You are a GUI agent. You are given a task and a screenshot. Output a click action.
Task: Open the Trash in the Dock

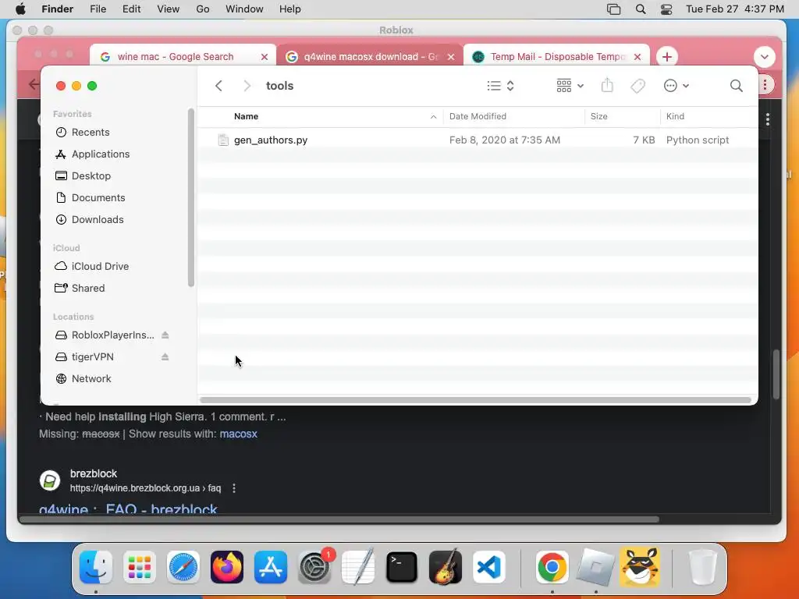703,567
